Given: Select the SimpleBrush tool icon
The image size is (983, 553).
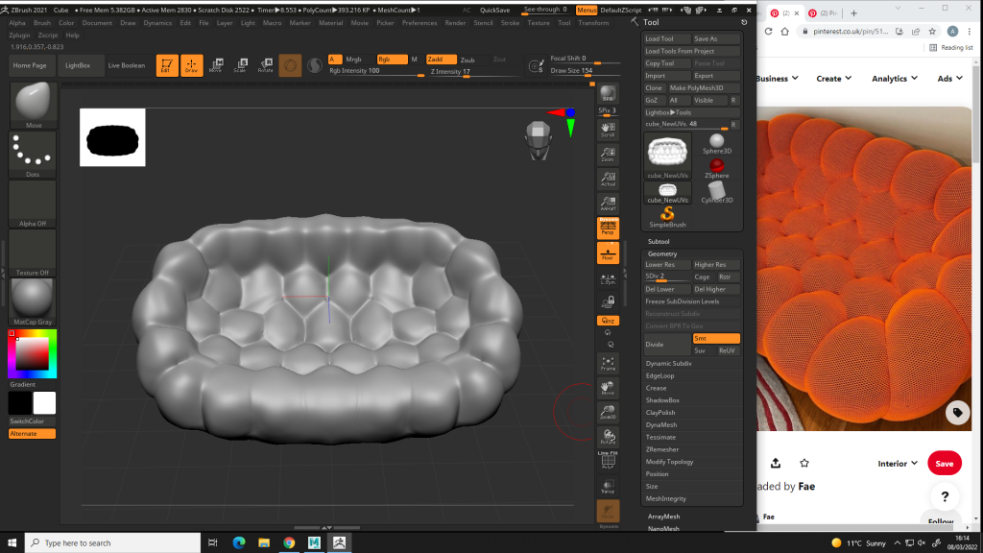Looking at the screenshot, I should (668, 217).
